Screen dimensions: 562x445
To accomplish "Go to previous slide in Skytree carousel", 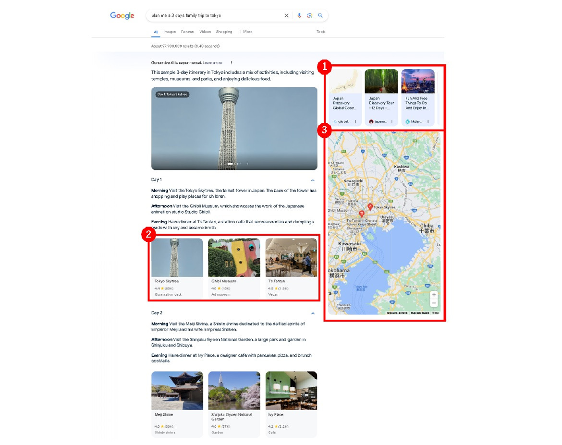I will 221,164.
